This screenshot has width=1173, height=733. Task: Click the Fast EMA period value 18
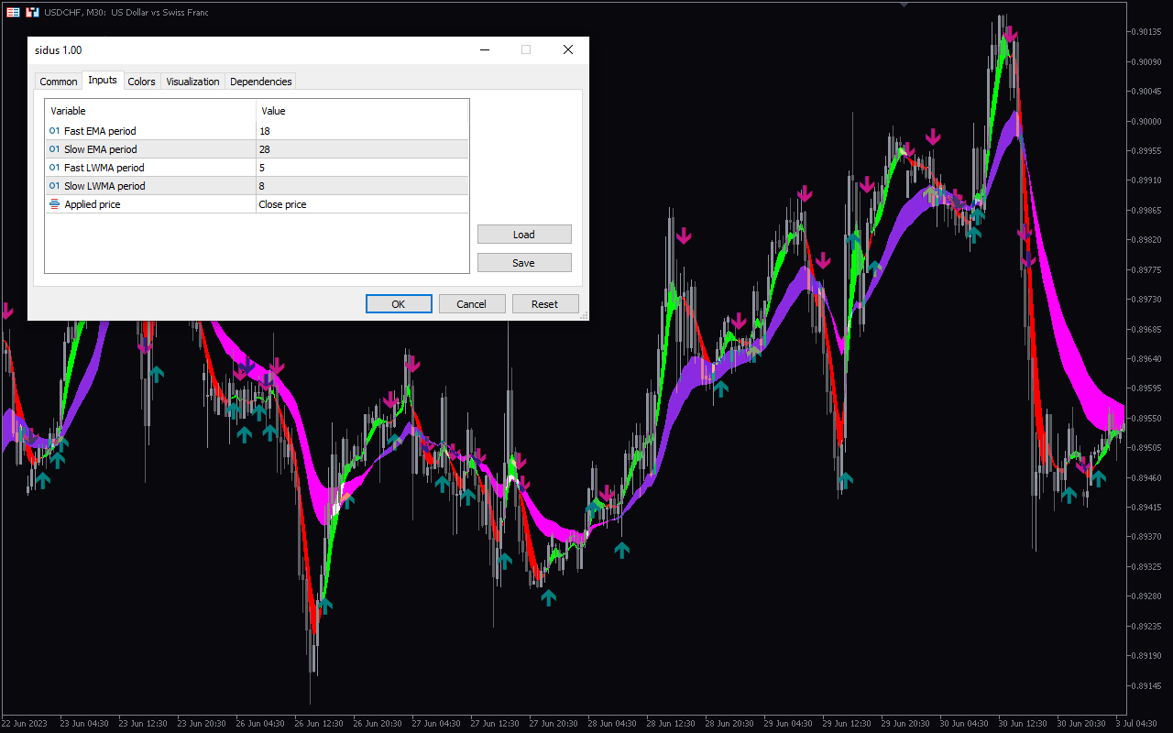pyautogui.click(x=362, y=131)
